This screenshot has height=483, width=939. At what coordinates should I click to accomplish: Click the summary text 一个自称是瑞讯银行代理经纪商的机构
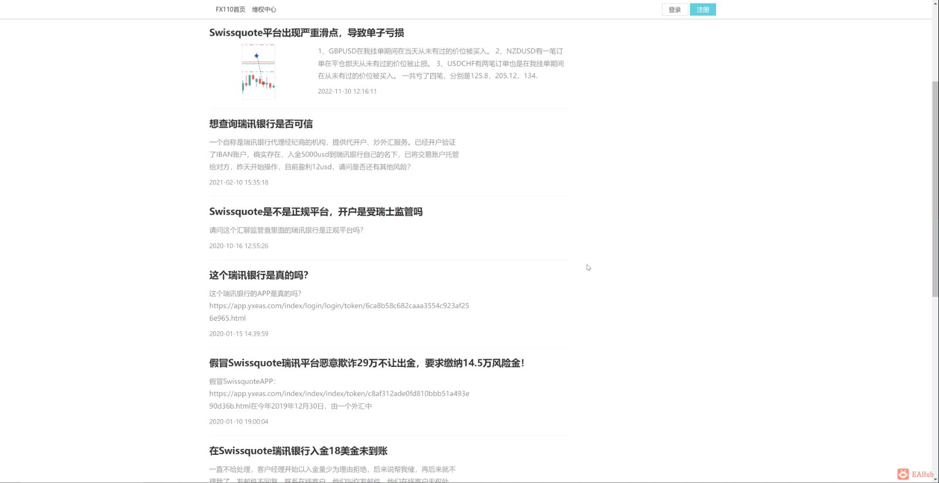[x=334, y=155]
